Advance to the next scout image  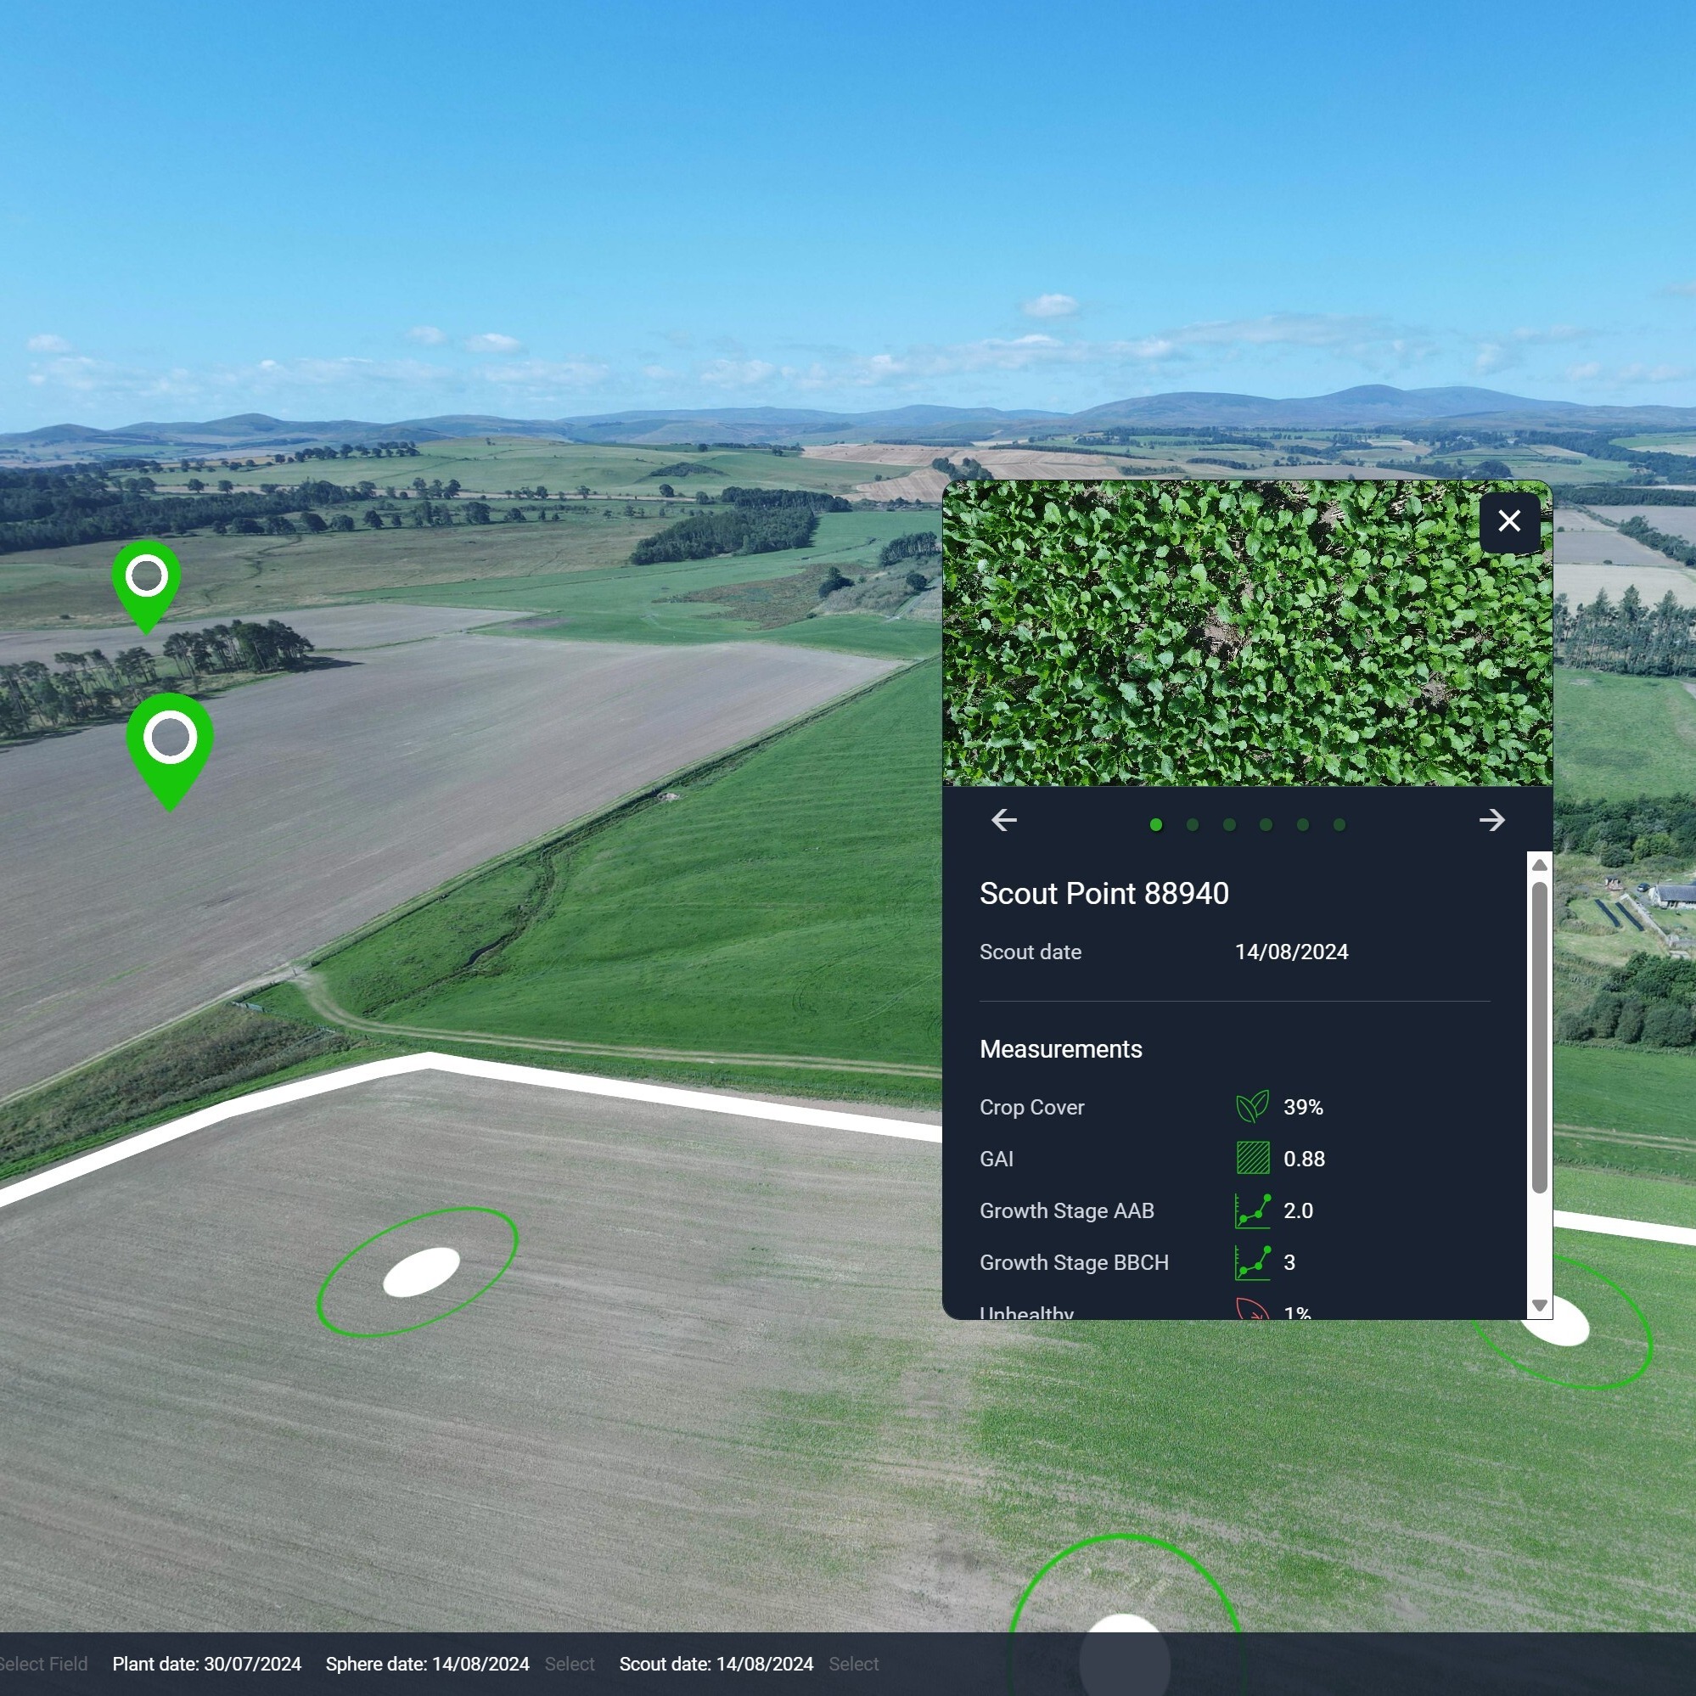click(x=1491, y=821)
